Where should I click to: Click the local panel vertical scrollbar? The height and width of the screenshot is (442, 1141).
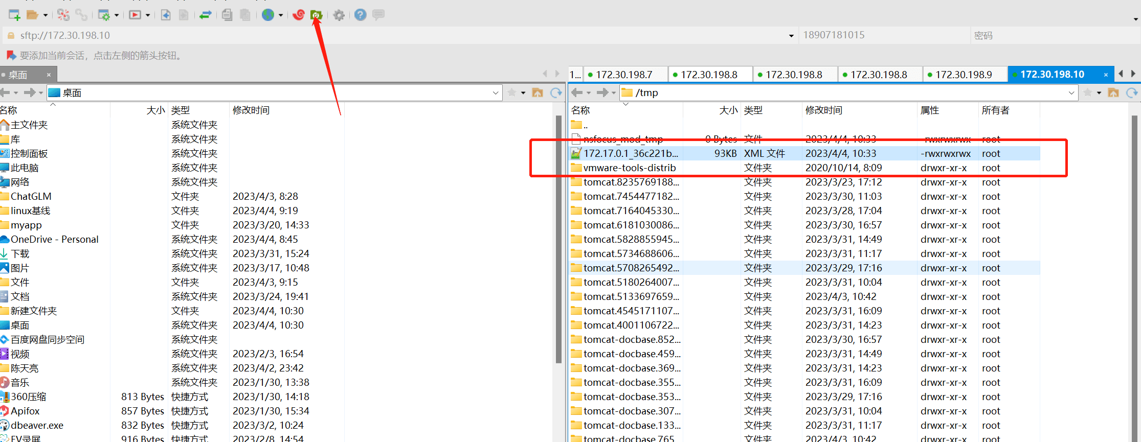tap(558, 239)
